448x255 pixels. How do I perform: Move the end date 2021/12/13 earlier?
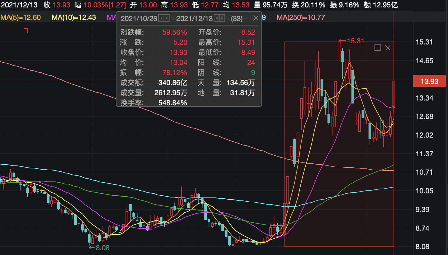(x=217, y=18)
